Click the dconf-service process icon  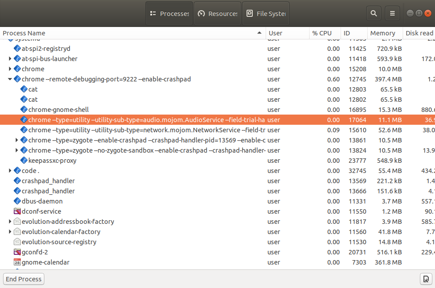click(17, 211)
